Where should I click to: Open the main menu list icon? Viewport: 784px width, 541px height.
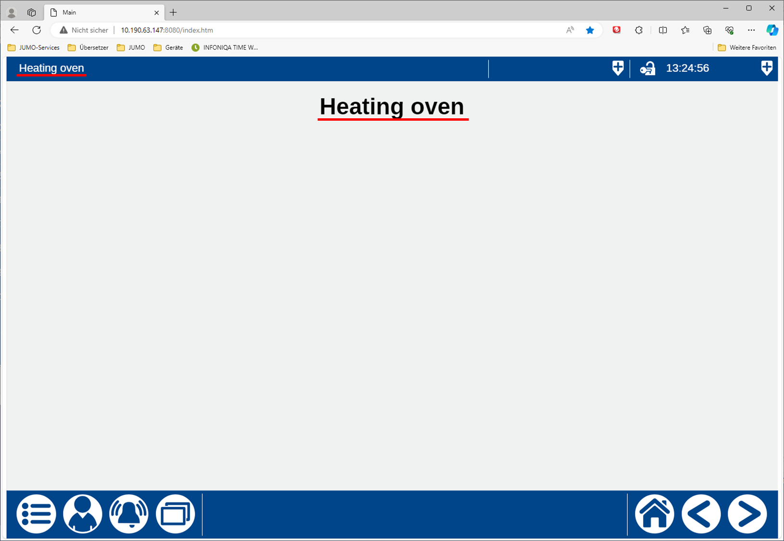36,514
